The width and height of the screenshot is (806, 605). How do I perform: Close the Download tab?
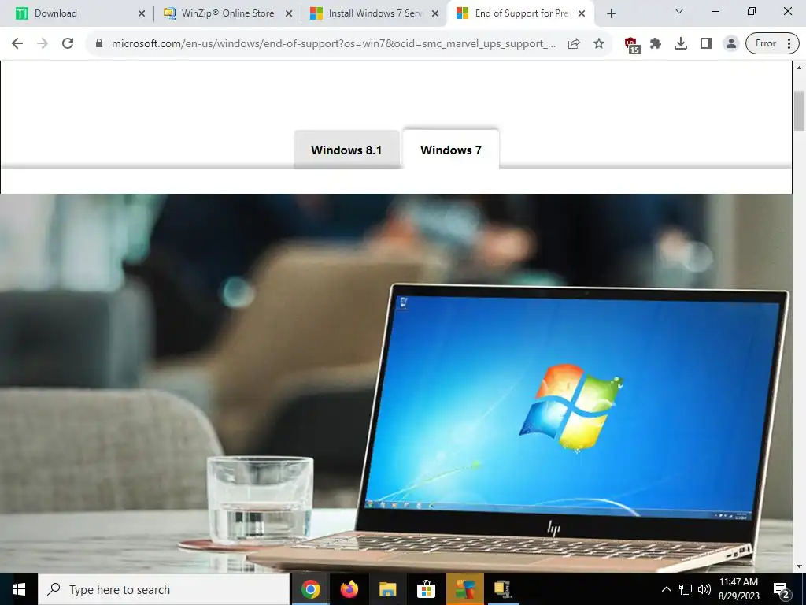pos(142,14)
